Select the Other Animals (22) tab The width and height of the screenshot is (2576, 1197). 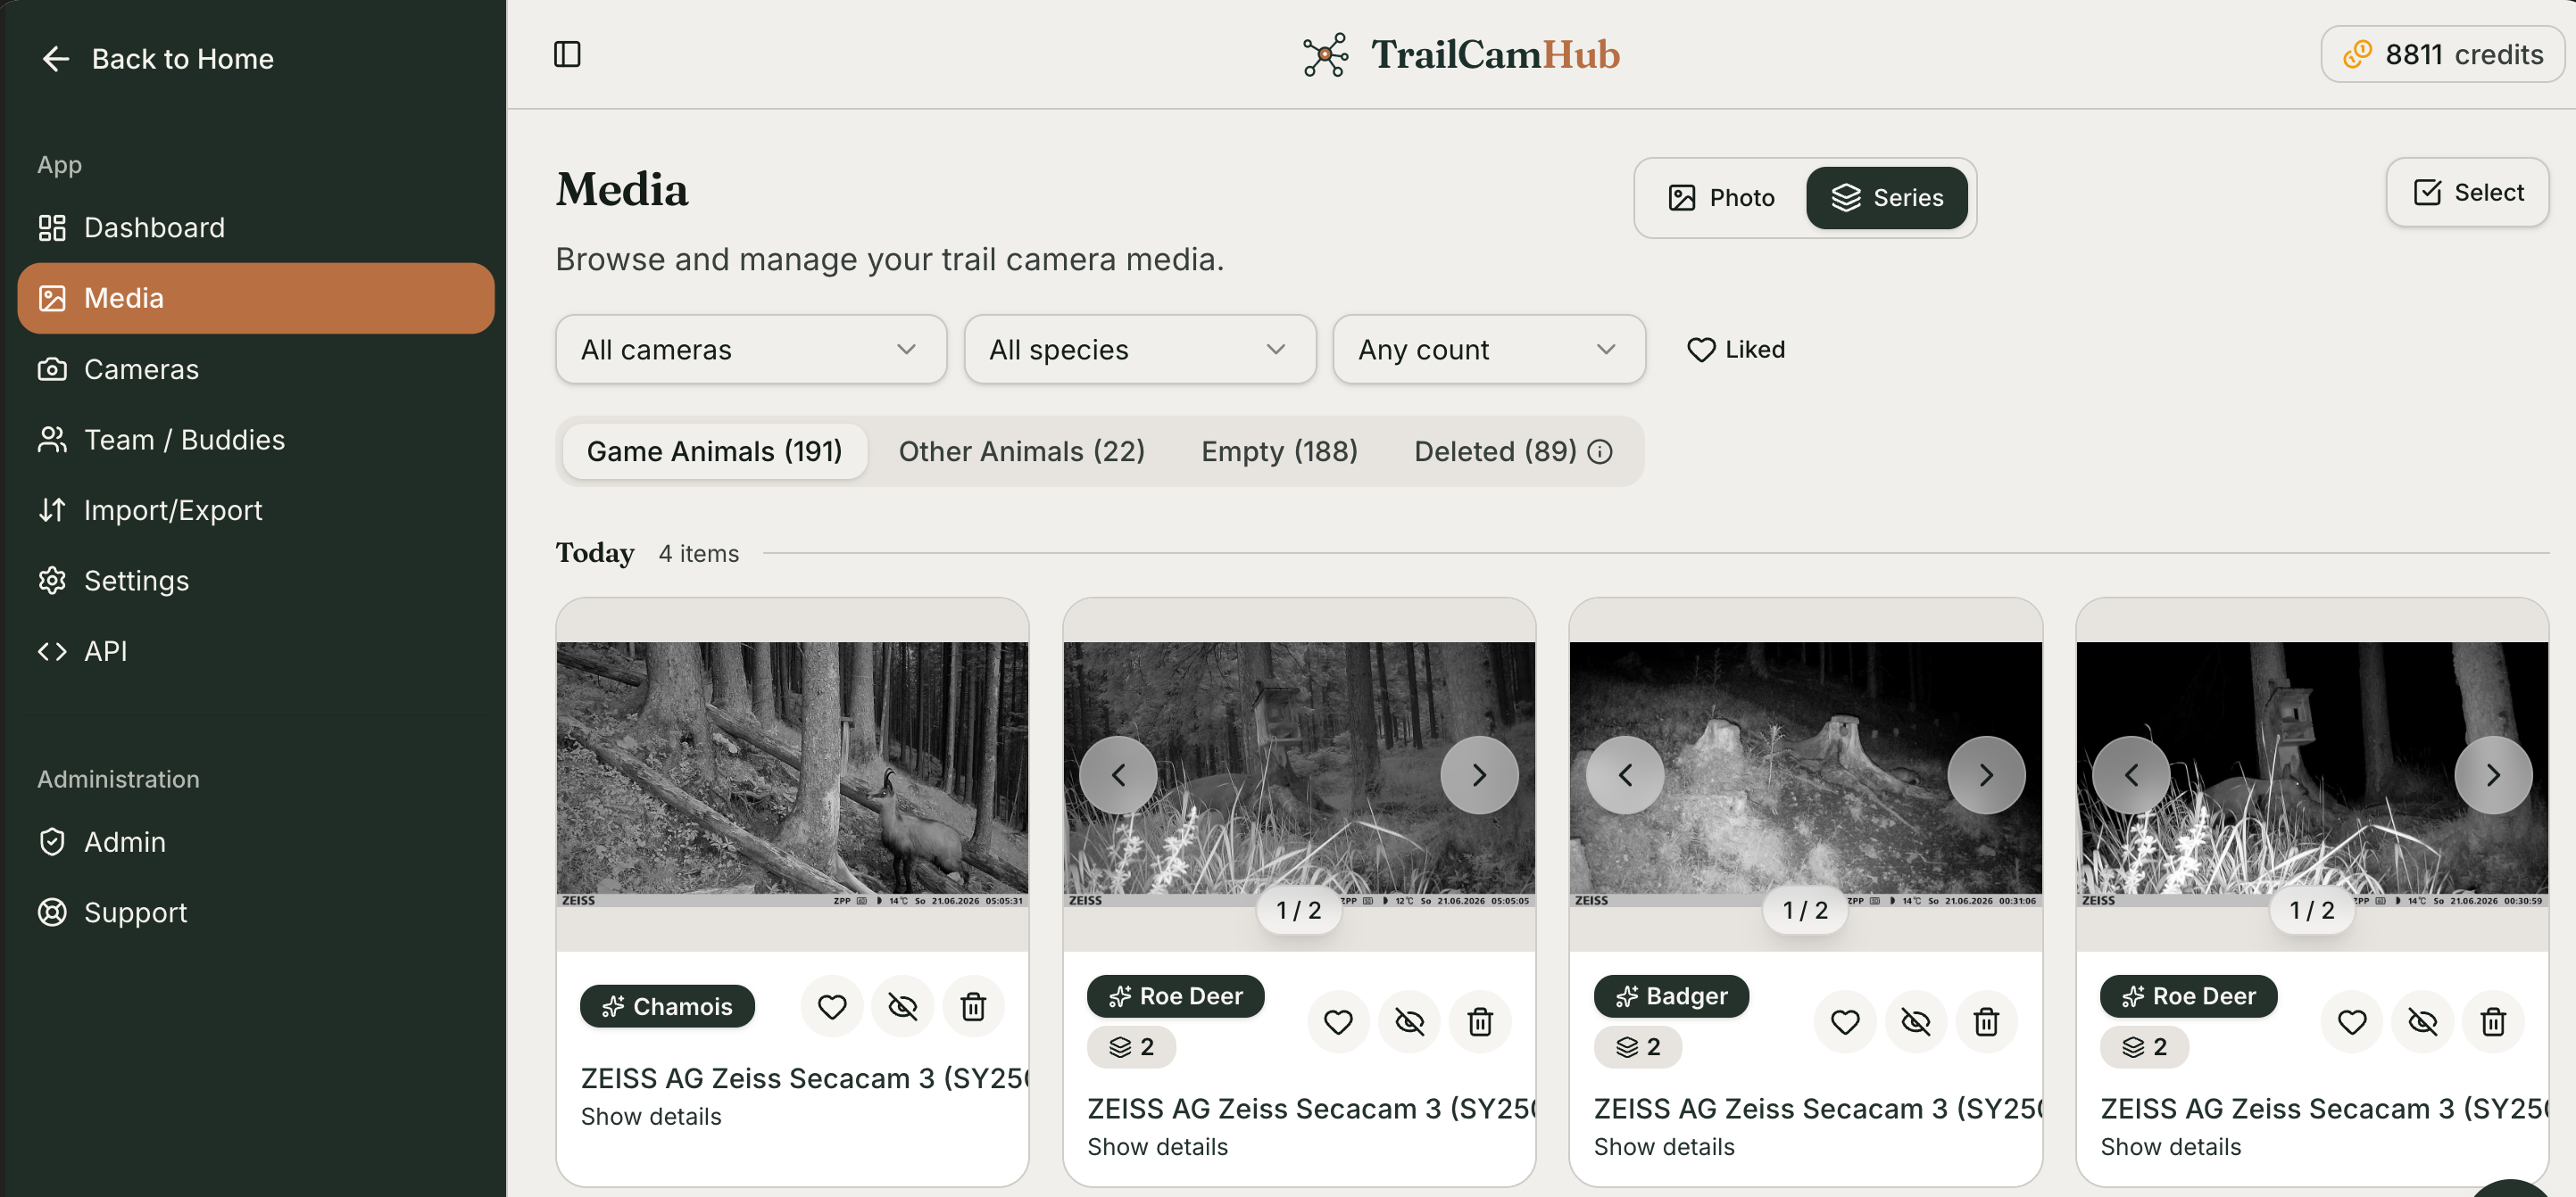coord(1021,450)
